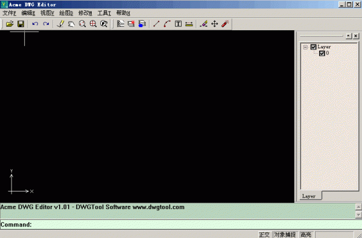The image size is (362, 238).
Task: Open the 帮助 menu
Action: (123, 13)
